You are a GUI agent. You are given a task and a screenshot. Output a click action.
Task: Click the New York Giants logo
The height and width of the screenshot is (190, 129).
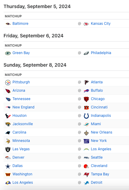tap(86, 141)
